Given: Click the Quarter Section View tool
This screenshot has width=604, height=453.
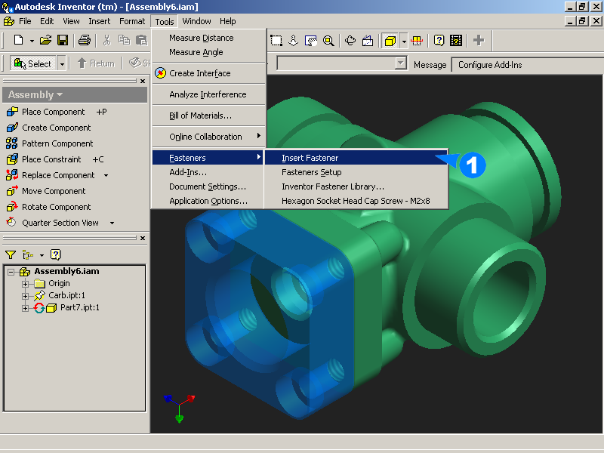Looking at the screenshot, I should (52, 223).
